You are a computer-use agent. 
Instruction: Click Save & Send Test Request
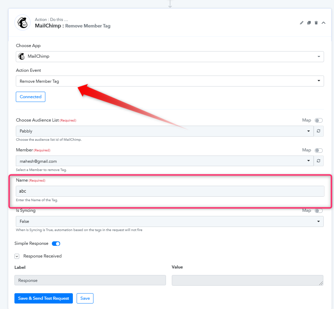point(44,298)
